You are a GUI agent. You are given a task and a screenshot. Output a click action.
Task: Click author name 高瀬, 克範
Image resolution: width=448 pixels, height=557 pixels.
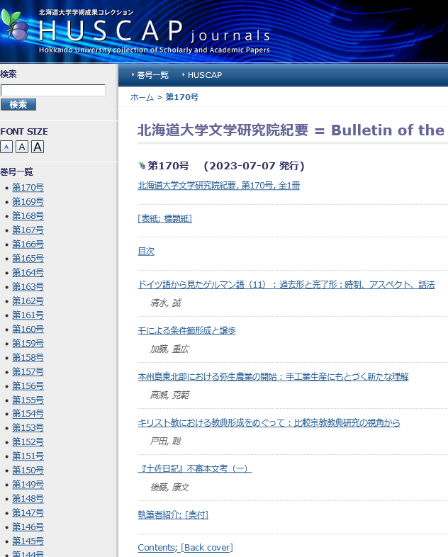[169, 395]
